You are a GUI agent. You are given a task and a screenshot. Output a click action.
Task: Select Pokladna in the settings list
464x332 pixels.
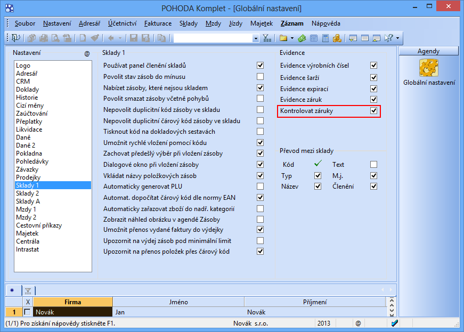tap(53, 153)
